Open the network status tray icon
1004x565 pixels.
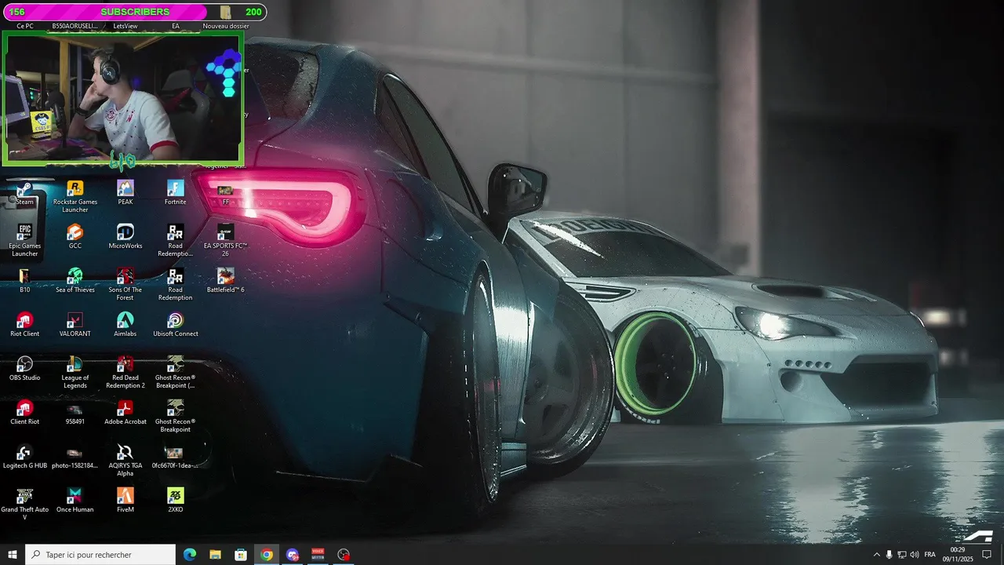[x=901, y=555]
